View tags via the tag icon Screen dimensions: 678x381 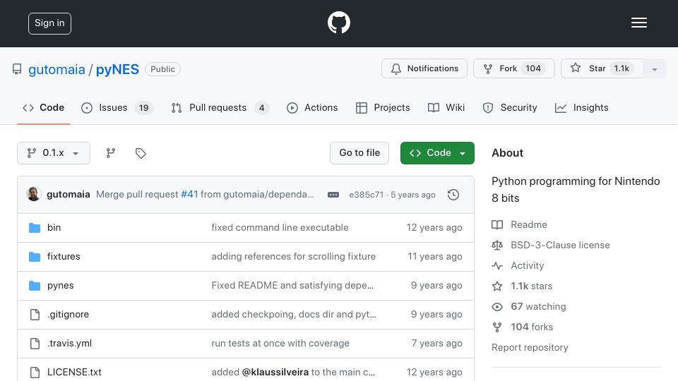[x=141, y=153]
